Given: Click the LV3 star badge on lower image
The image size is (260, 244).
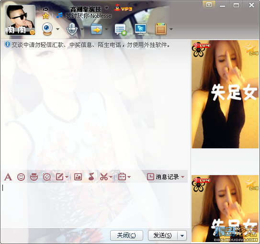Looking at the screenshot, I should click(251, 184).
